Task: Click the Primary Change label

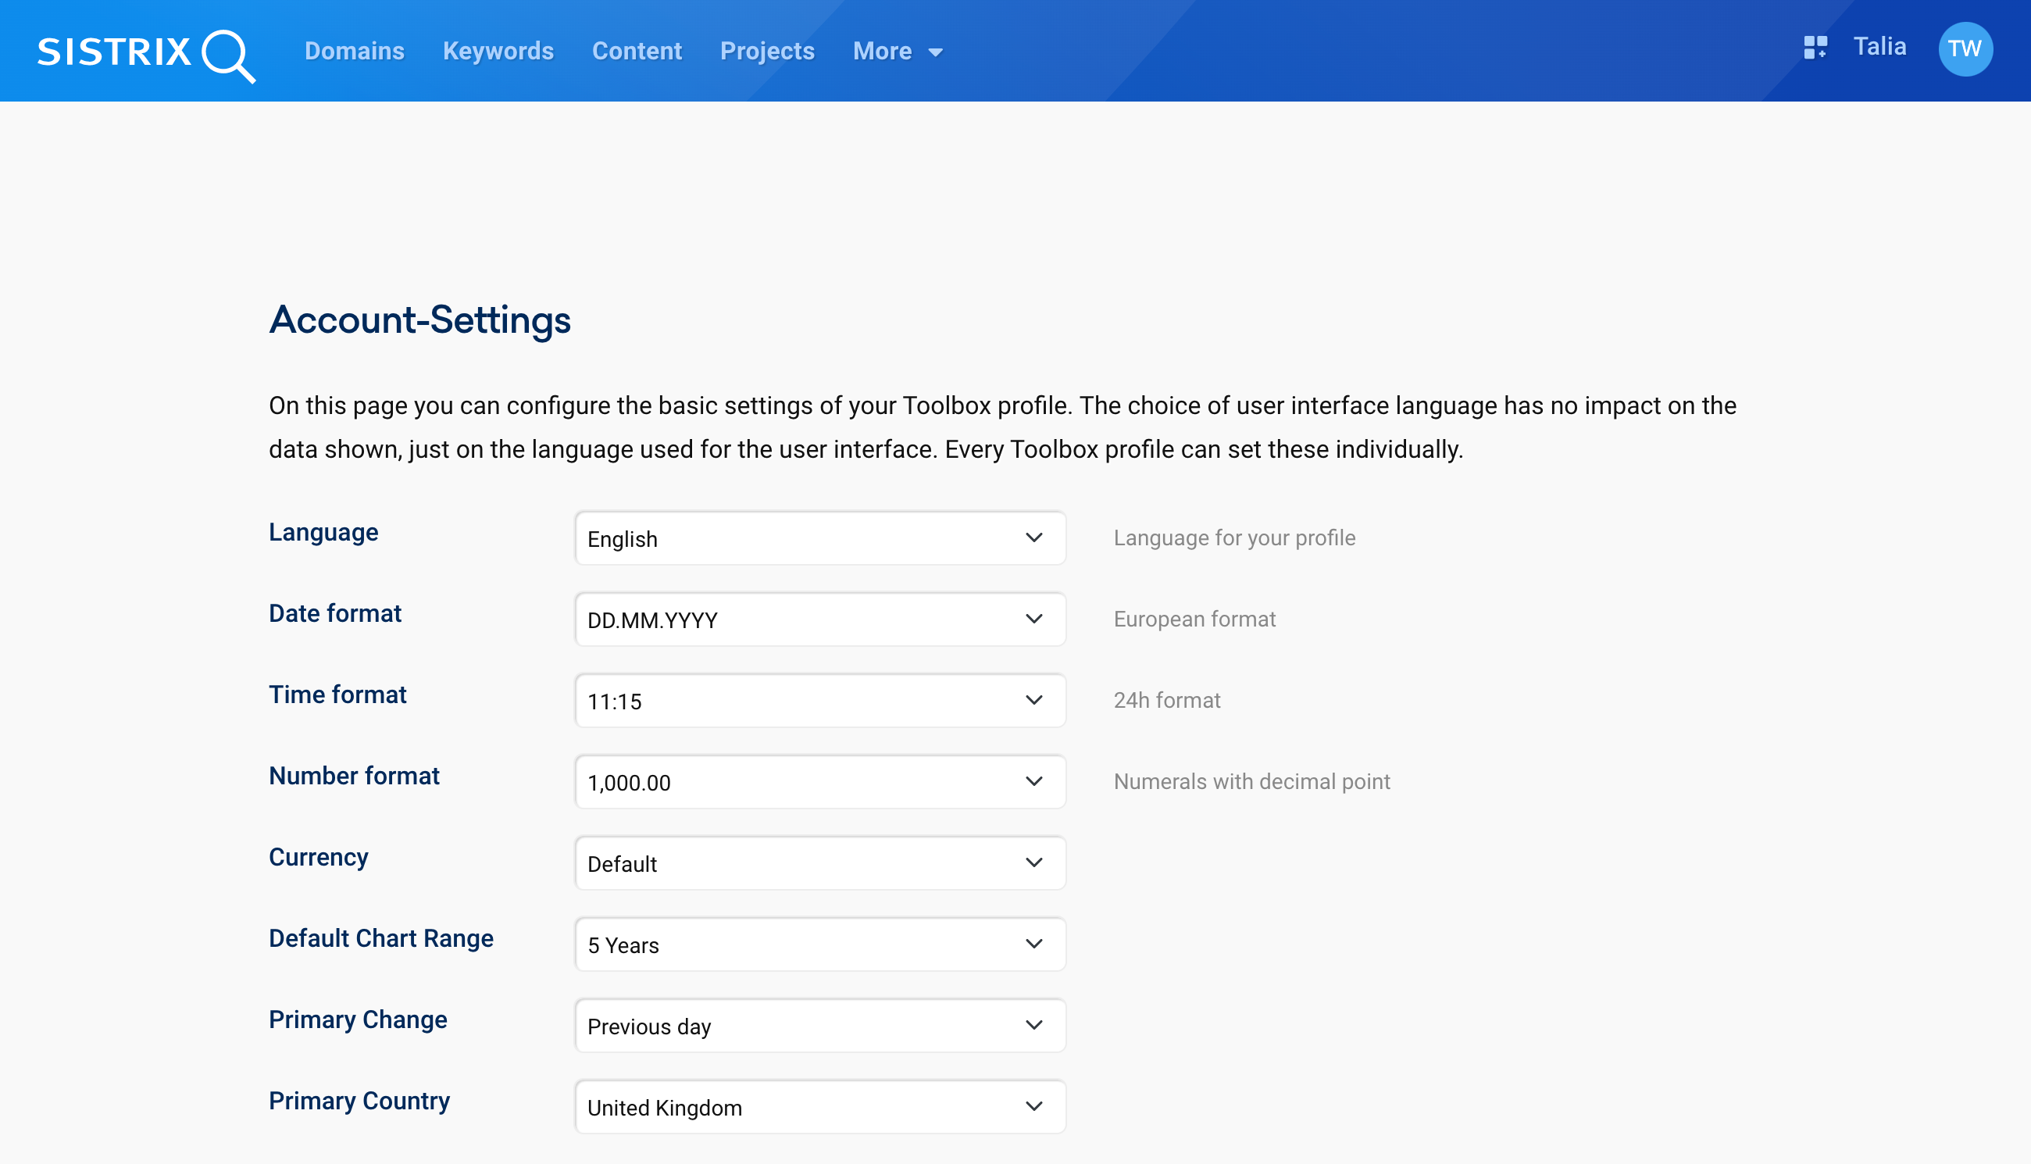Action: [358, 1020]
